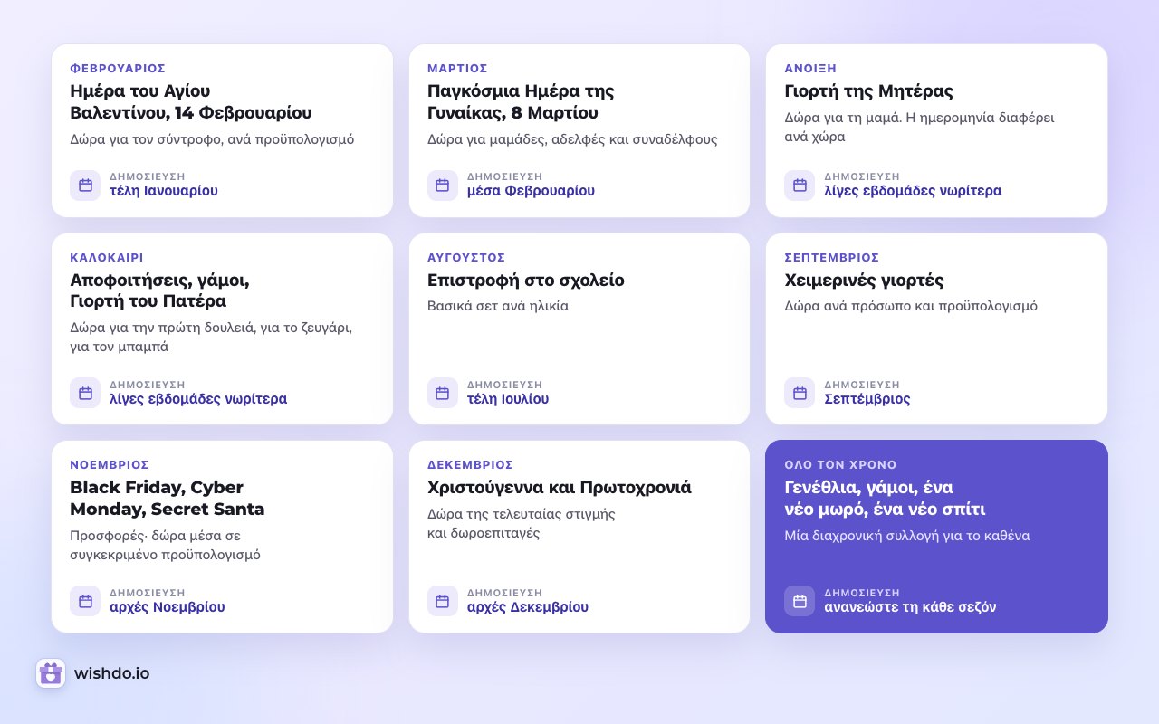Screen dimensions: 1159x724
Task: Click the ΔΕΚΕΜΒΡΙΟΣ month label
Action: coord(471,465)
